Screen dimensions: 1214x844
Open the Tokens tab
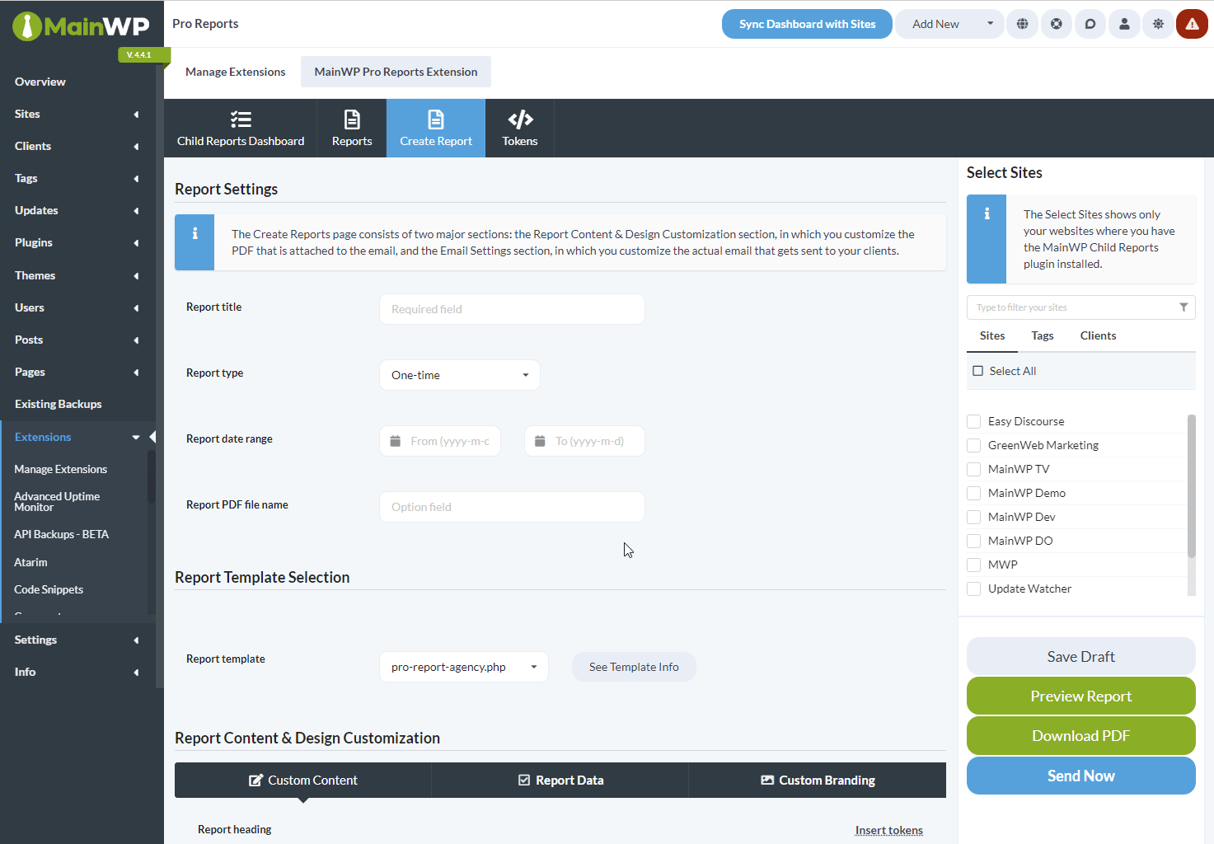[520, 129]
